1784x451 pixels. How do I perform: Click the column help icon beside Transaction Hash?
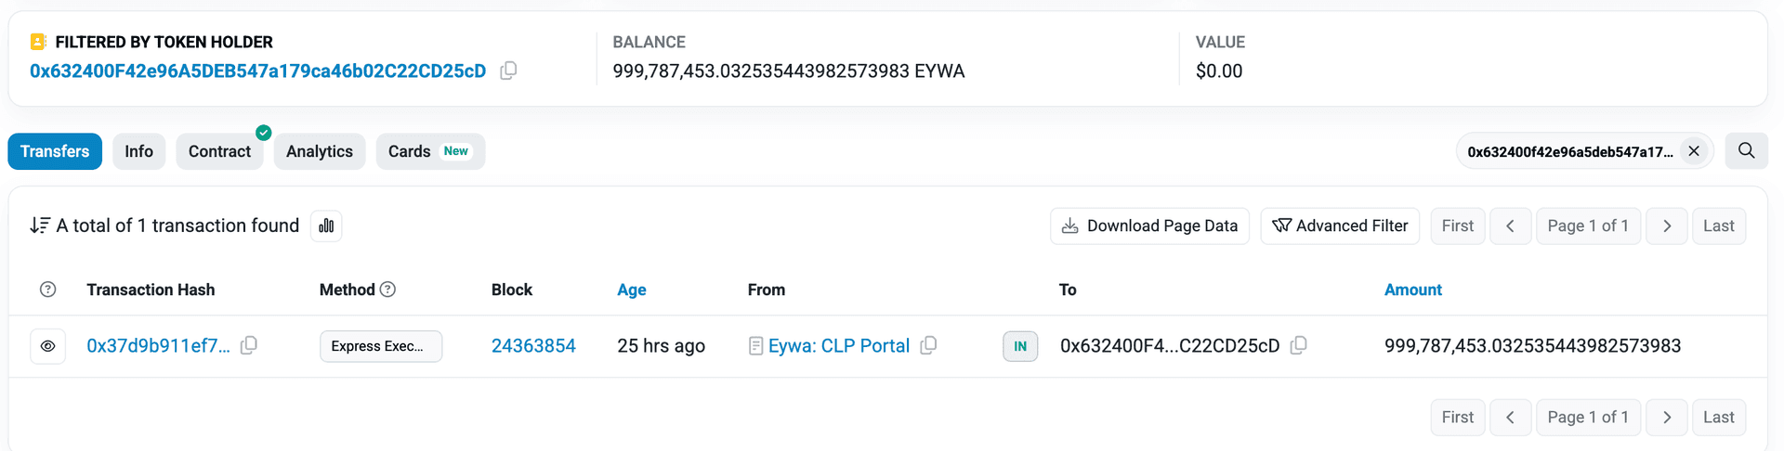click(48, 290)
